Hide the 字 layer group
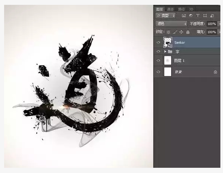Screen dimensions: 223x173 pyautogui.click(x=158, y=51)
